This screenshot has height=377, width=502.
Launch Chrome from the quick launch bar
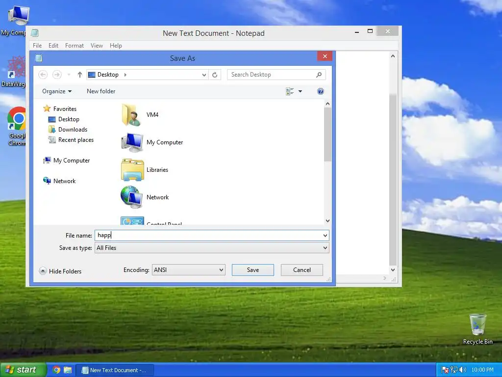point(57,370)
